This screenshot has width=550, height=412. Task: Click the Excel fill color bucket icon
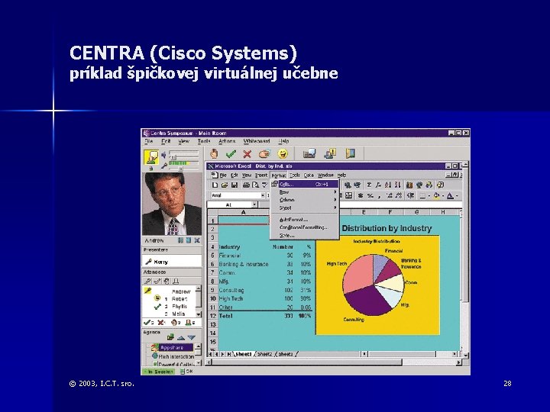click(x=436, y=196)
